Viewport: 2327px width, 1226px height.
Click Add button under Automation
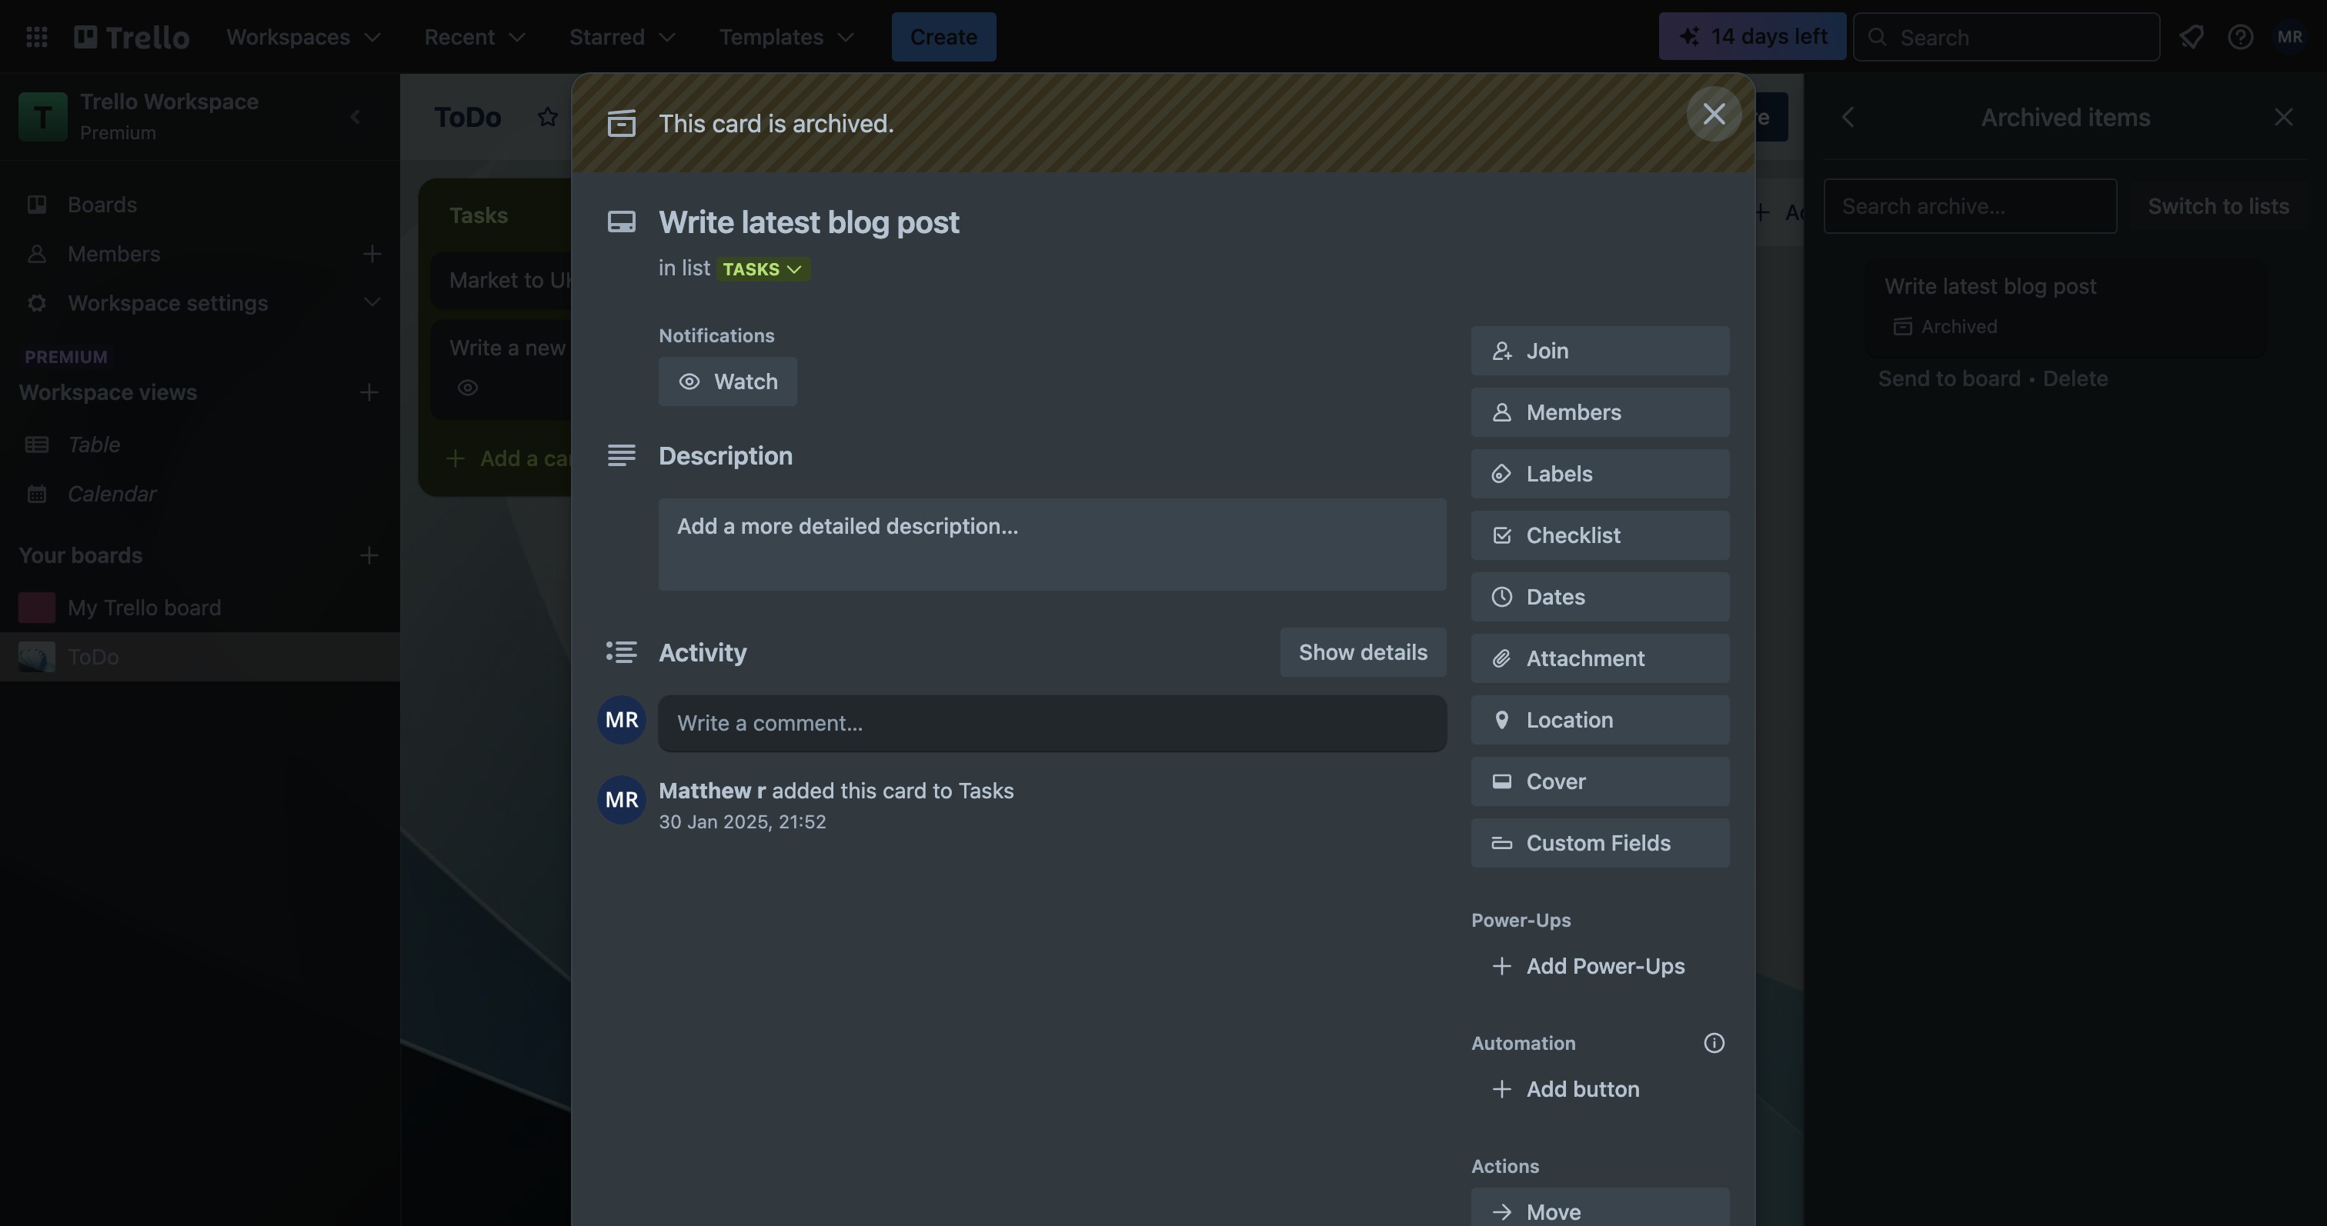pos(1600,1089)
